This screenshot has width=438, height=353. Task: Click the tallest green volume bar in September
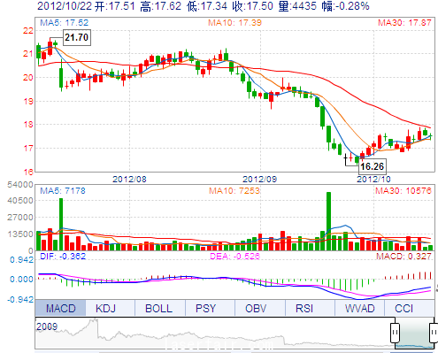click(328, 221)
